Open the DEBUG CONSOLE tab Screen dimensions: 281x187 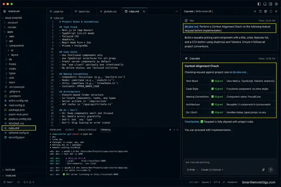click(x=87, y=130)
